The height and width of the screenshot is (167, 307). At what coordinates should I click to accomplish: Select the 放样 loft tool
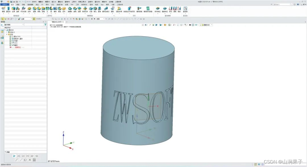tap(29, 9)
